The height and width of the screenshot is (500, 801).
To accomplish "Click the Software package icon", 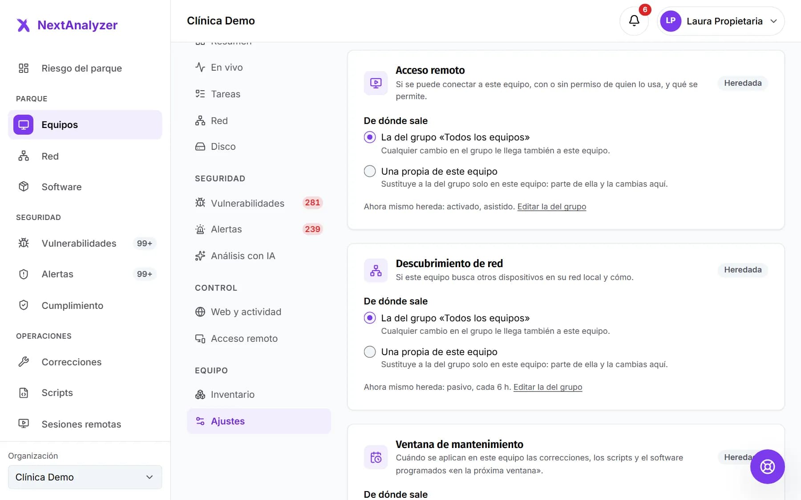I will point(24,187).
